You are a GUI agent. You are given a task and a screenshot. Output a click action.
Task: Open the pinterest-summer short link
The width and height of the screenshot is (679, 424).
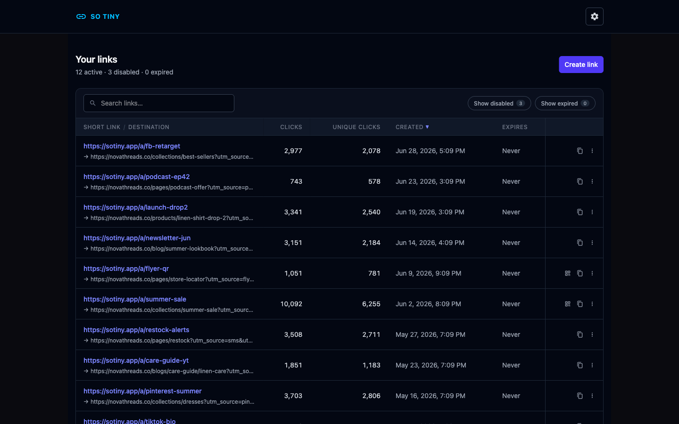(x=142, y=391)
